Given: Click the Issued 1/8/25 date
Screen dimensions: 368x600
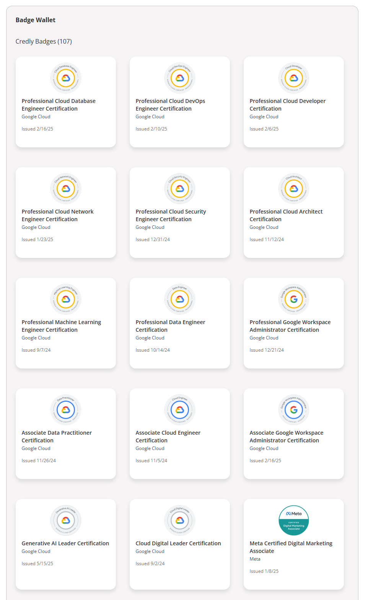Looking at the screenshot, I should point(264,571).
